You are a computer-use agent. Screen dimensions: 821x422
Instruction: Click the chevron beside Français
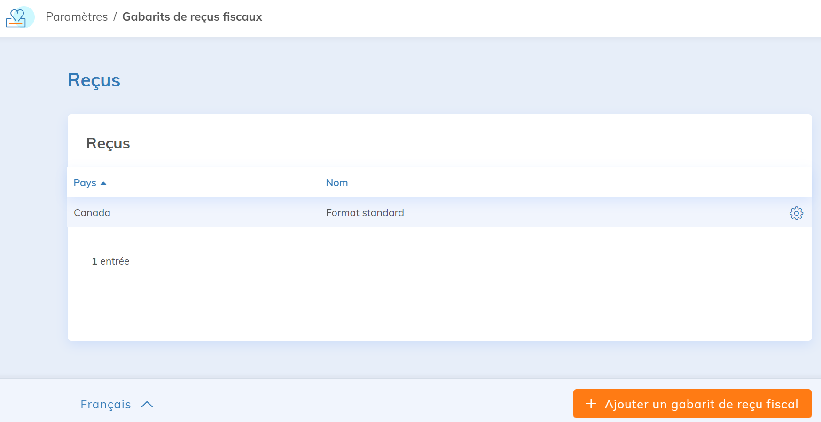click(147, 405)
